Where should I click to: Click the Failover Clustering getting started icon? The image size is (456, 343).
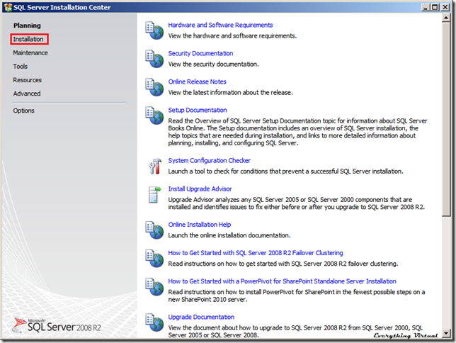click(154, 259)
